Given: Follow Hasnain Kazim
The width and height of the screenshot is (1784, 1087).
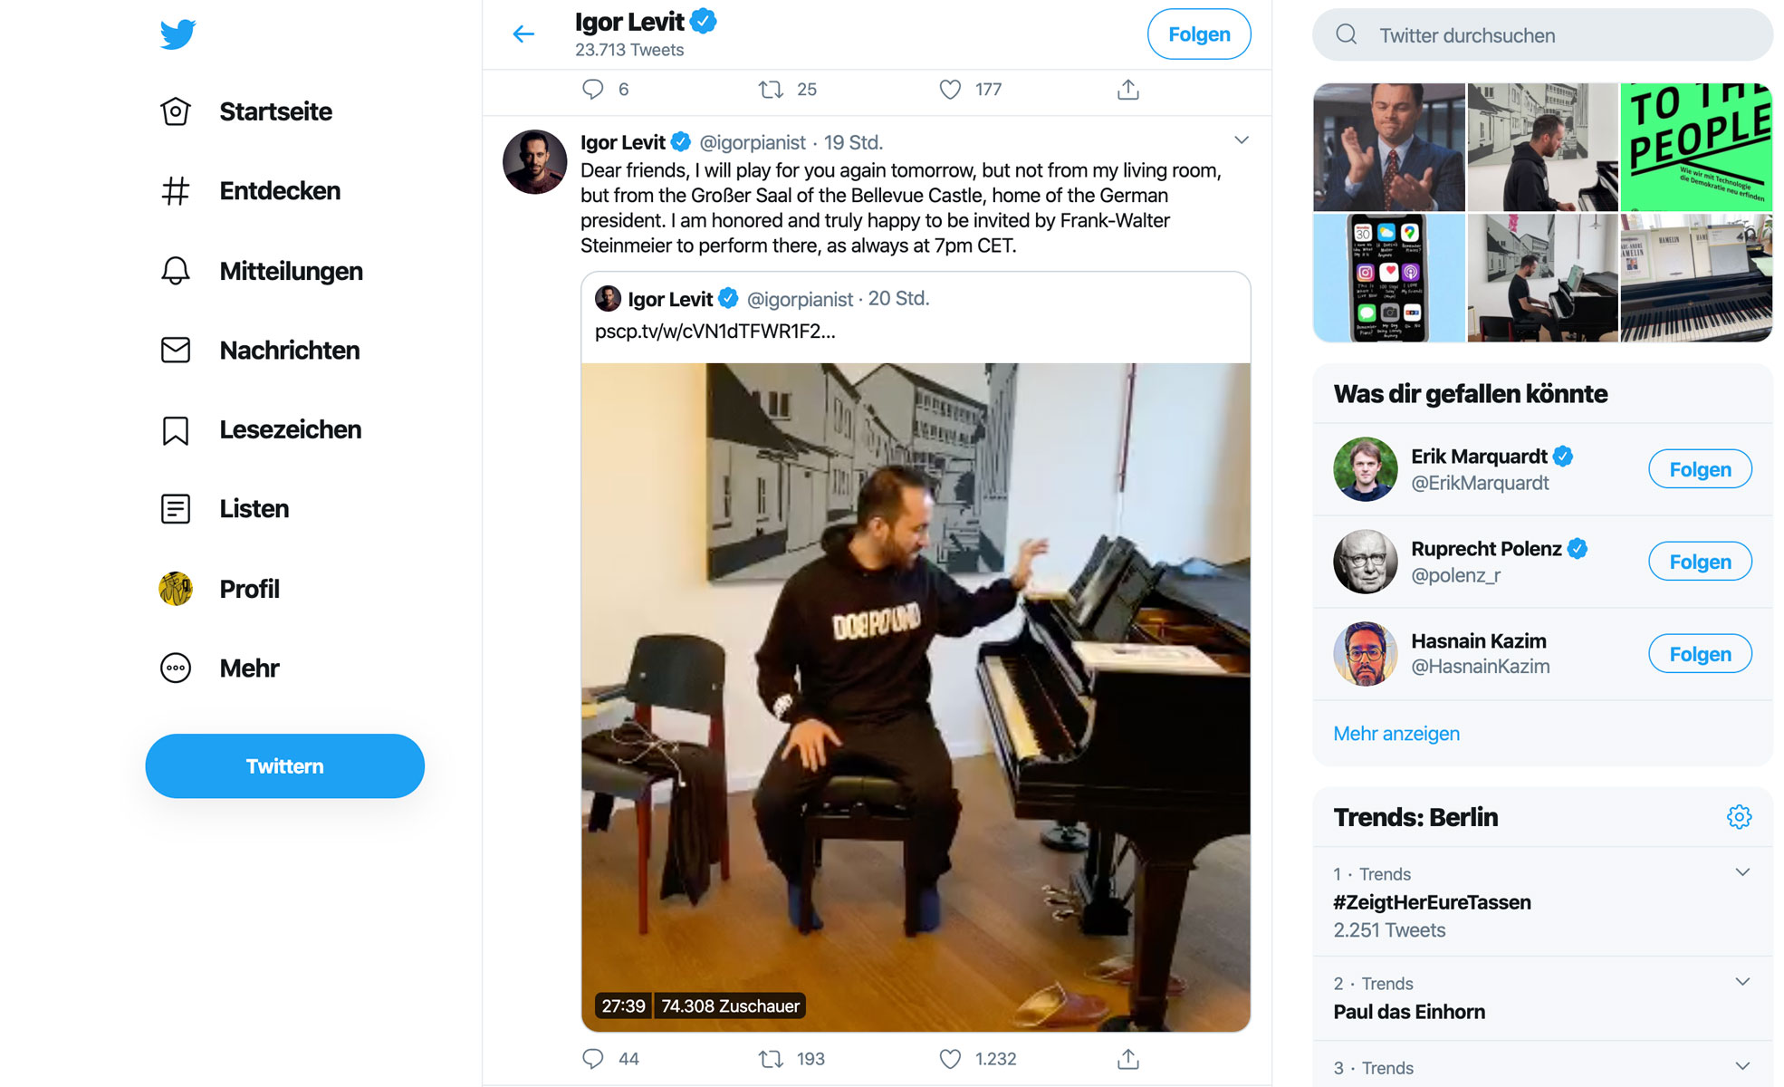Looking at the screenshot, I should (x=1700, y=654).
